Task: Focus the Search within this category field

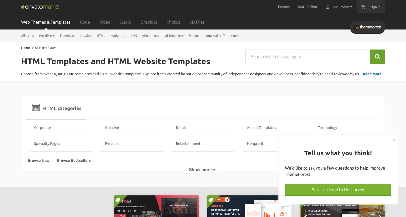Action: 308,57
